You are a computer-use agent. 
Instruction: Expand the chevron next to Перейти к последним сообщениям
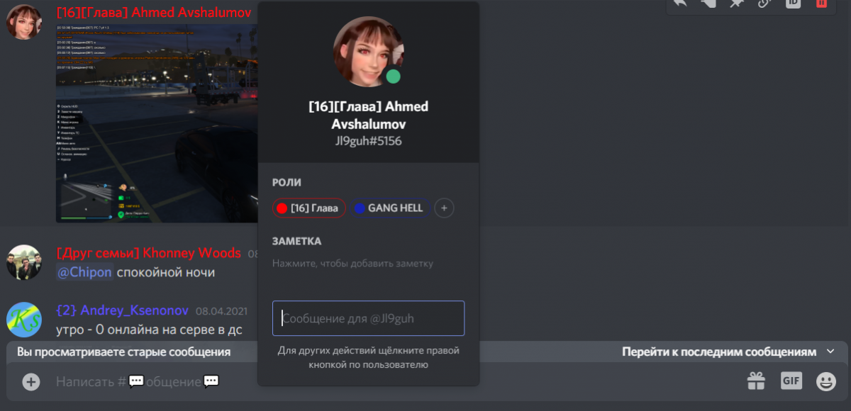coord(830,351)
